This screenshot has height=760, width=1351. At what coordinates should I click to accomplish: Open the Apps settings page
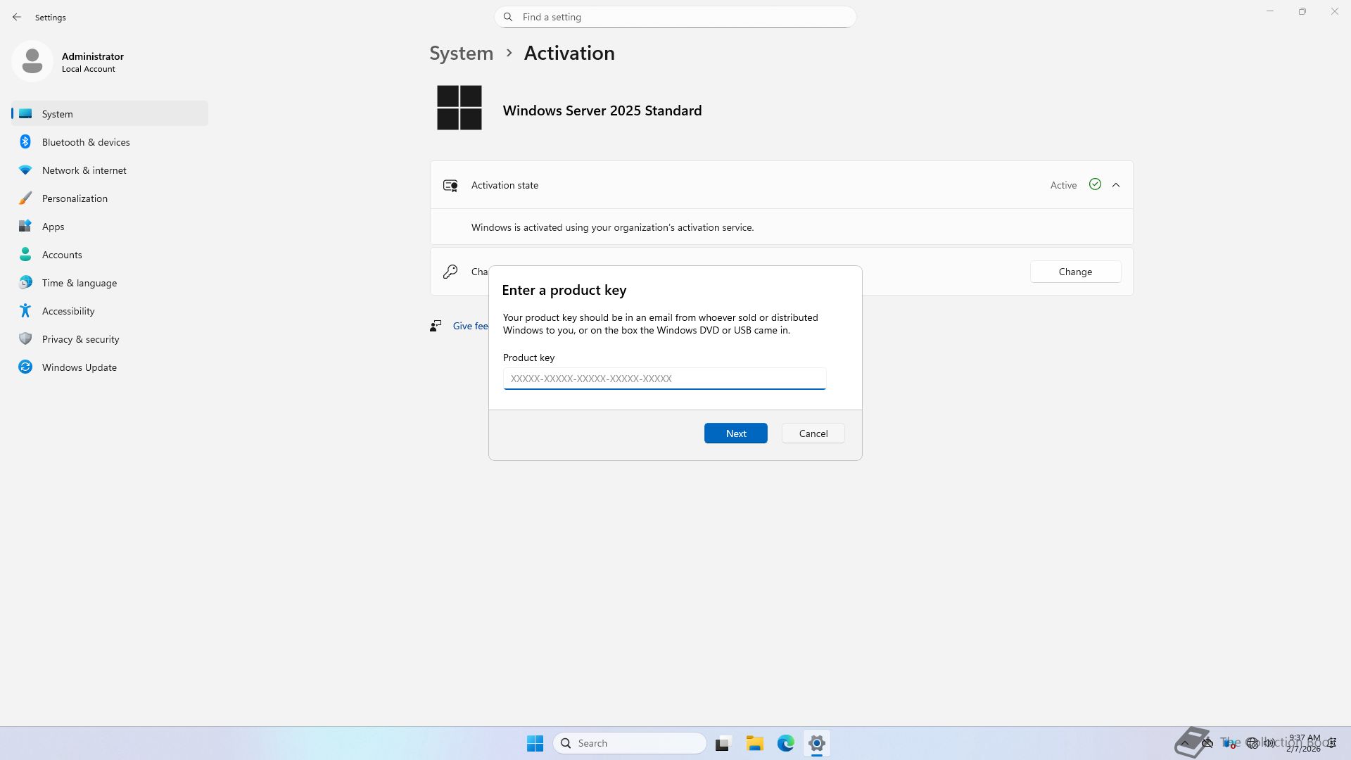click(53, 227)
